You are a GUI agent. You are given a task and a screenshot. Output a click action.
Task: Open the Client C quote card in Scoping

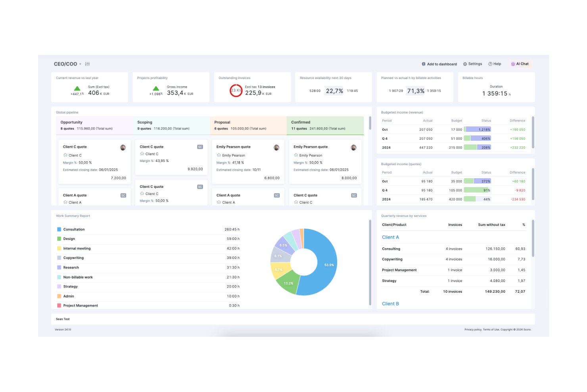pyautogui.click(x=171, y=157)
